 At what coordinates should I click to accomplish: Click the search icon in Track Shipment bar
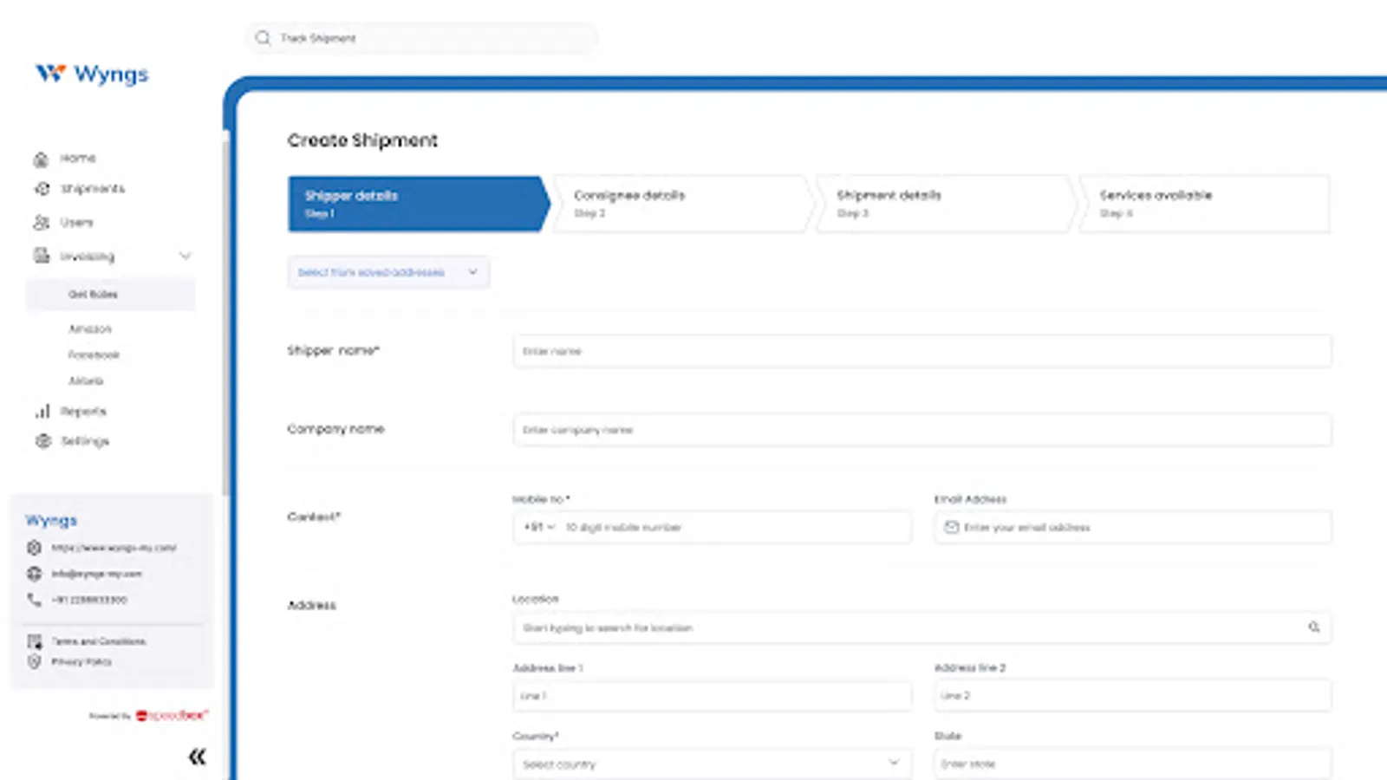pyautogui.click(x=263, y=37)
